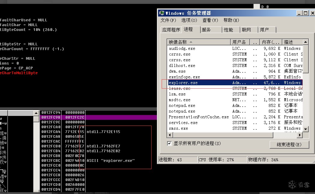This screenshot has width=315, height=194.
Task: Minimize the Task Manager window
Action: [299, 13]
